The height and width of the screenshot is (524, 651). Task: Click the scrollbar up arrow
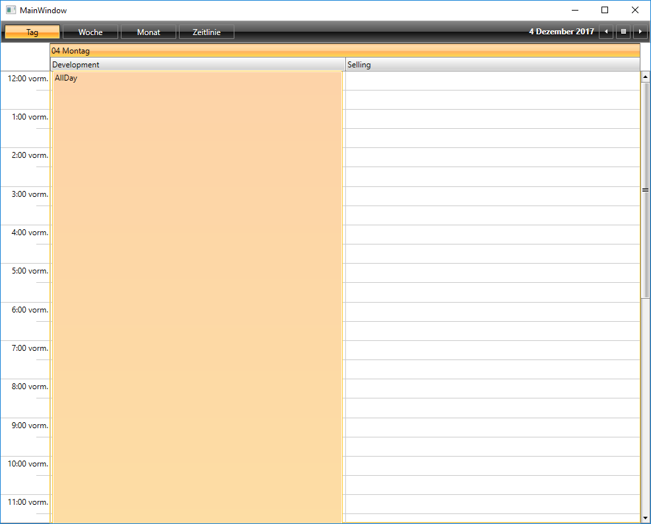click(x=645, y=77)
